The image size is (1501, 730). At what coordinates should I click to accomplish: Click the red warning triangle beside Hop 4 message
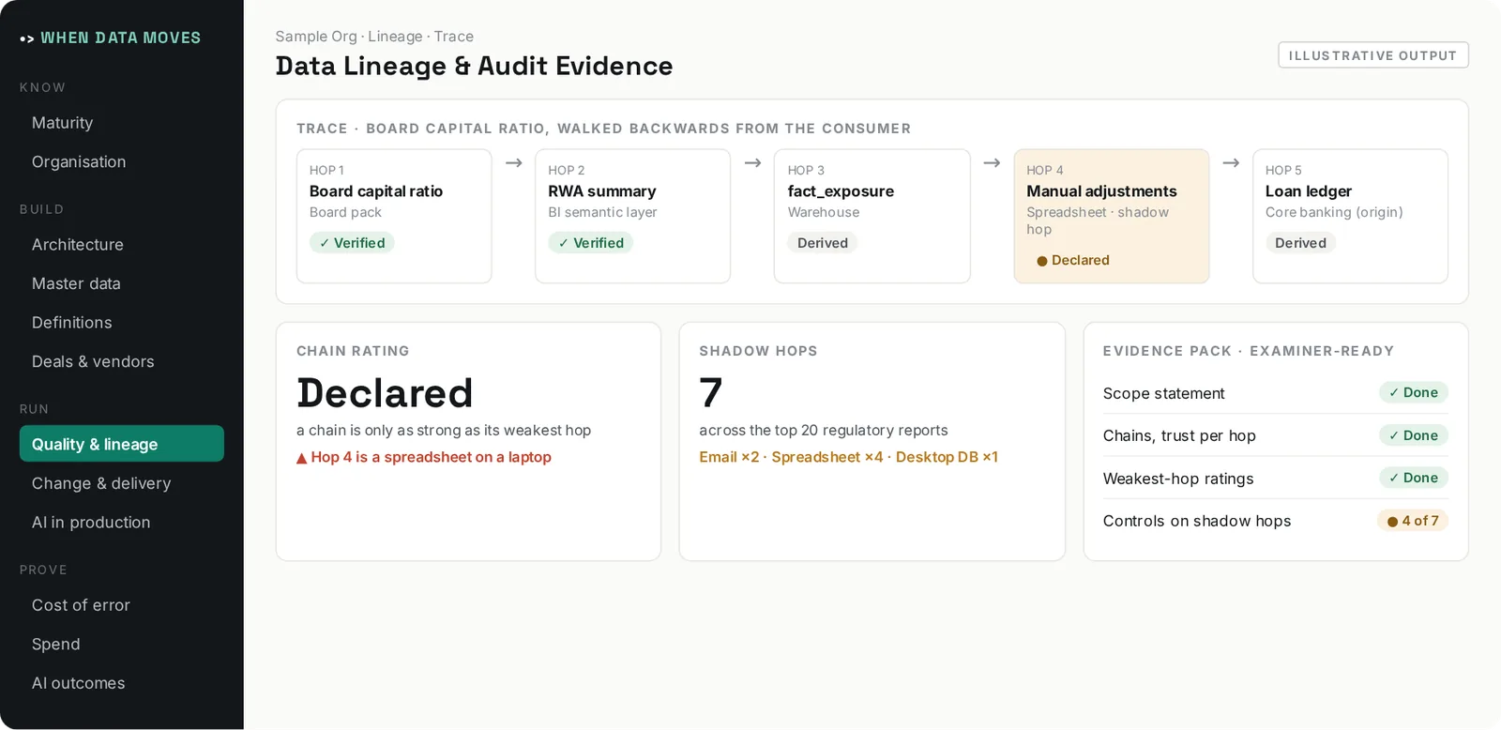tap(302, 458)
